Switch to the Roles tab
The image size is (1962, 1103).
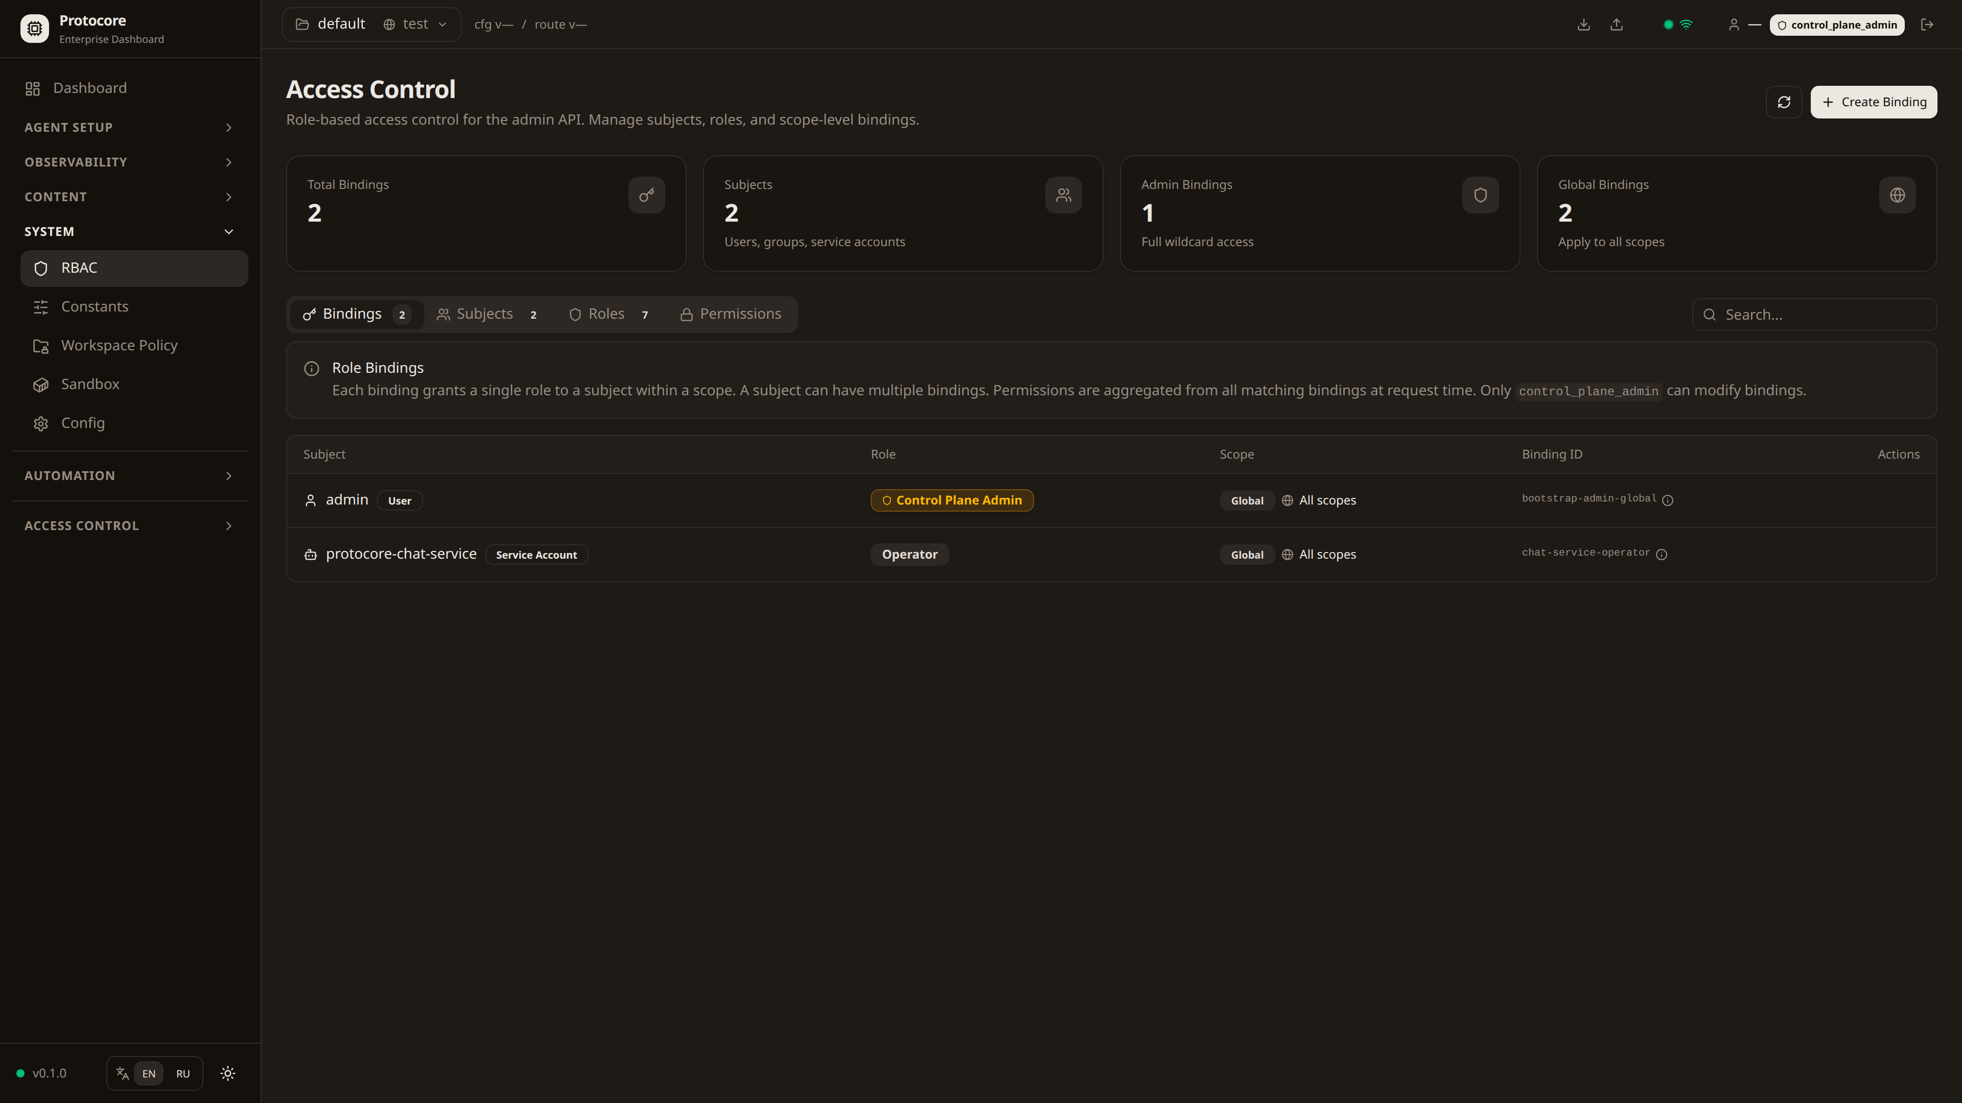click(608, 315)
